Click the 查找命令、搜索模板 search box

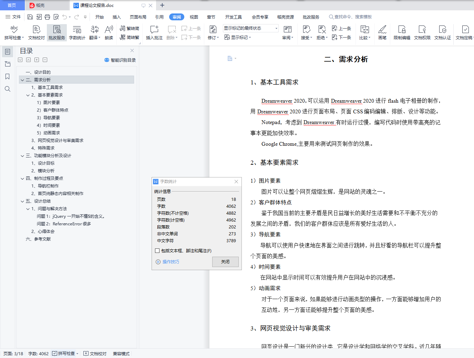point(350,17)
